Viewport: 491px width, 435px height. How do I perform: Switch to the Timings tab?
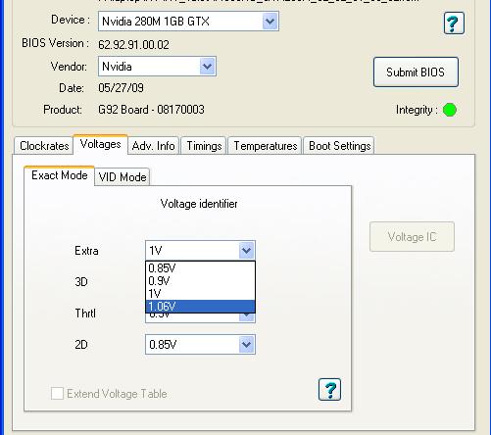204,146
